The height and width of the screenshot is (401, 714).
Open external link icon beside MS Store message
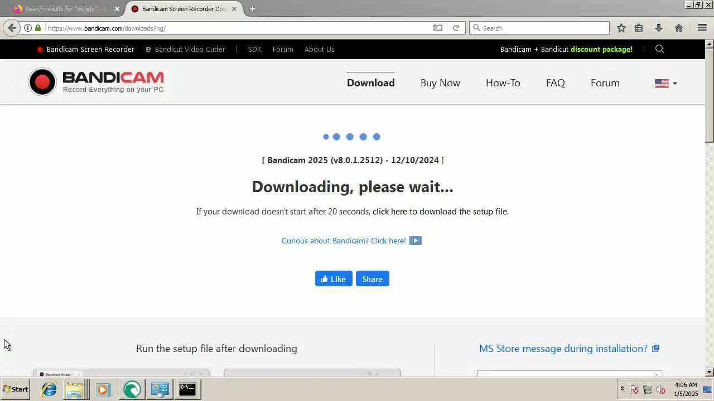tap(656, 349)
